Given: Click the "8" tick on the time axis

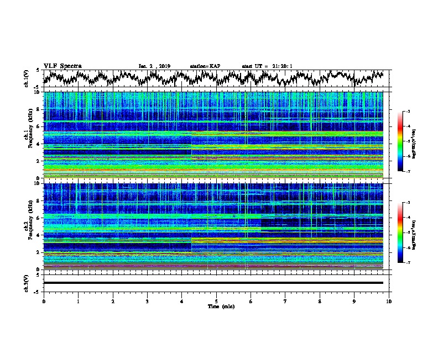Looking at the screenshot, I should click(x=320, y=302).
